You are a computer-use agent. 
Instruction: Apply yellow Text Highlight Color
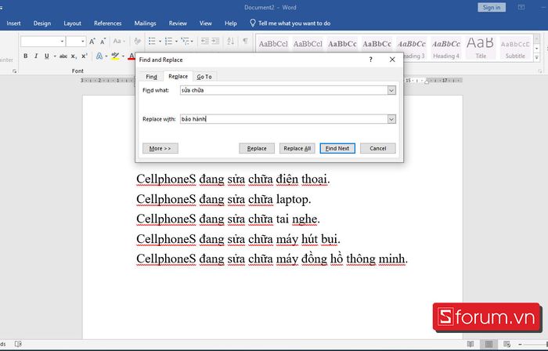coord(115,56)
